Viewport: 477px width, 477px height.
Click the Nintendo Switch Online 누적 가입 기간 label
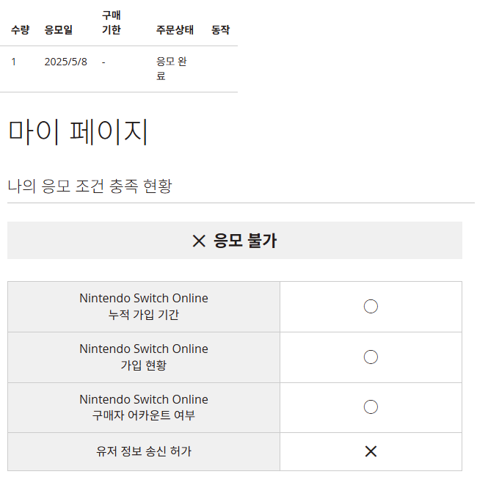coord(144,306)
